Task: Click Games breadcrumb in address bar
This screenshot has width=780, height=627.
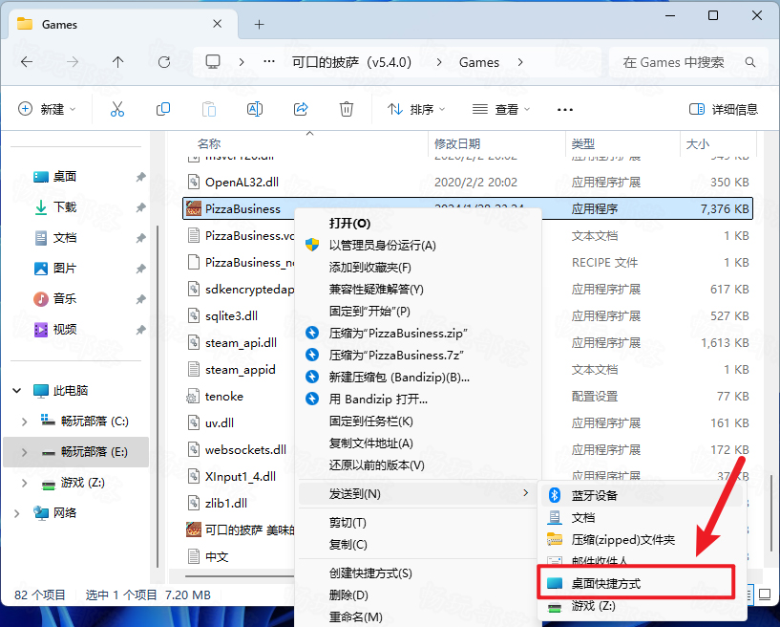Action: (478, 62)
